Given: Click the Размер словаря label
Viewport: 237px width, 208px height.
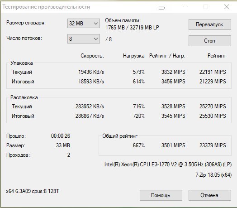Looking at the screenshot, I should pyautogui.click(x=26, y=23).
